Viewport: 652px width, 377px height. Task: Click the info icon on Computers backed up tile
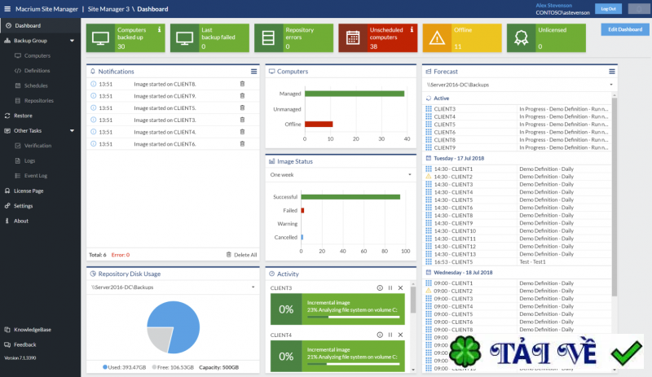point(159,30)
